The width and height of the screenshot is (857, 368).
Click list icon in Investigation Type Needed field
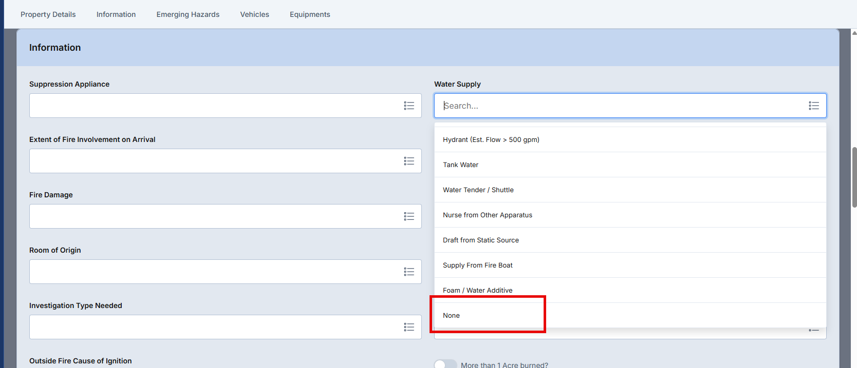point(409,327)
